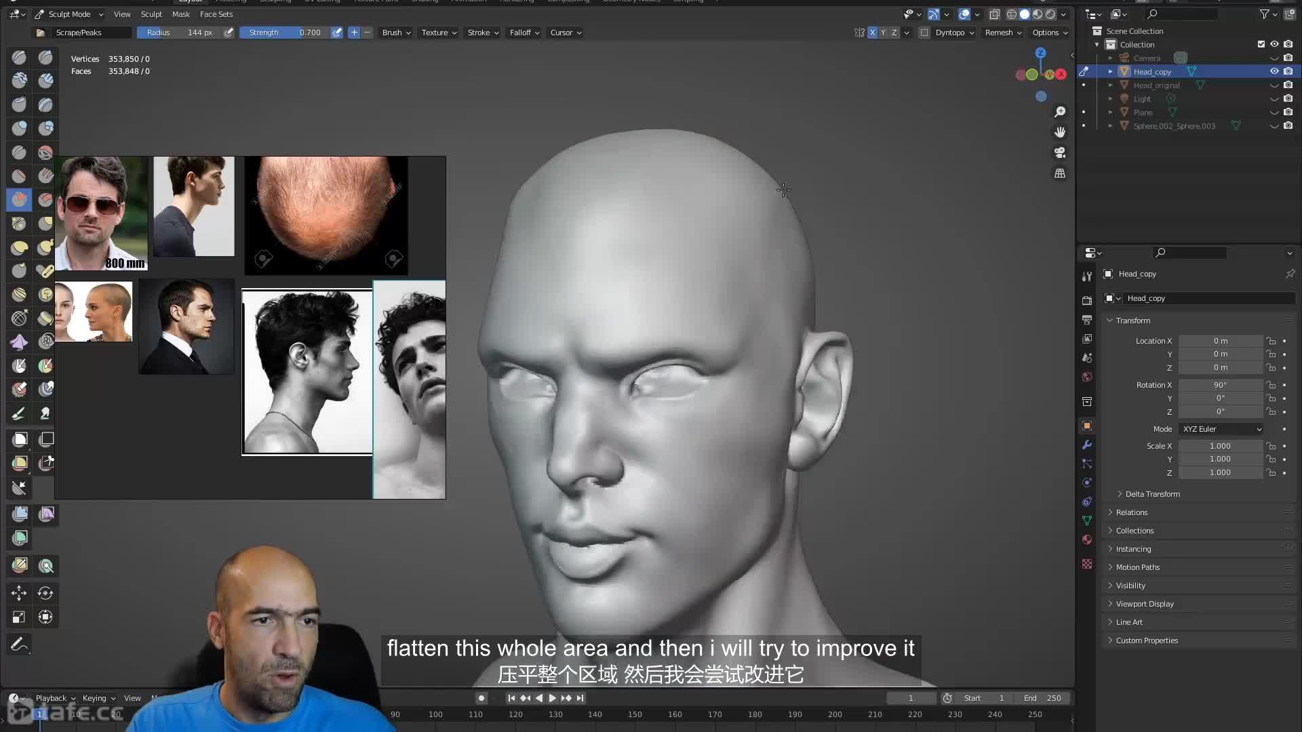Jump to the timeline end frame

[x=580, y=699]
